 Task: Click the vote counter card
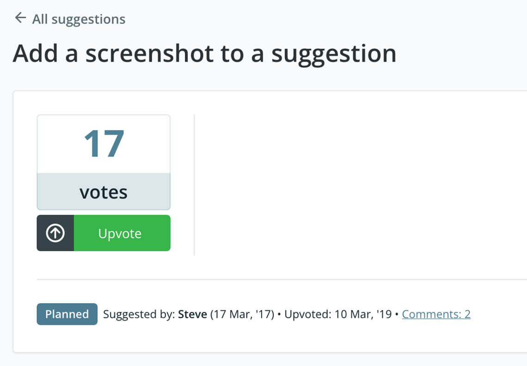click(x=103, y=162)
